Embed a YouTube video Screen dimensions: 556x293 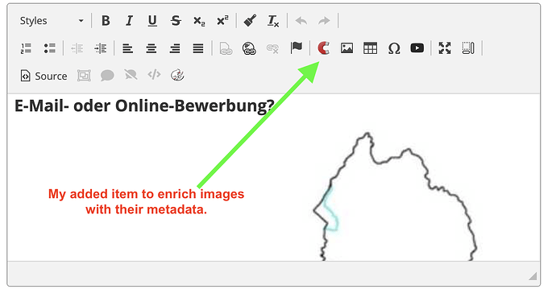tap(417, 47)
